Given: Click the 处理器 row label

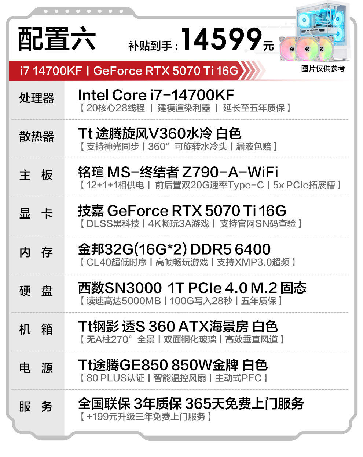Looking at the screenshot, I should [37, 98].
